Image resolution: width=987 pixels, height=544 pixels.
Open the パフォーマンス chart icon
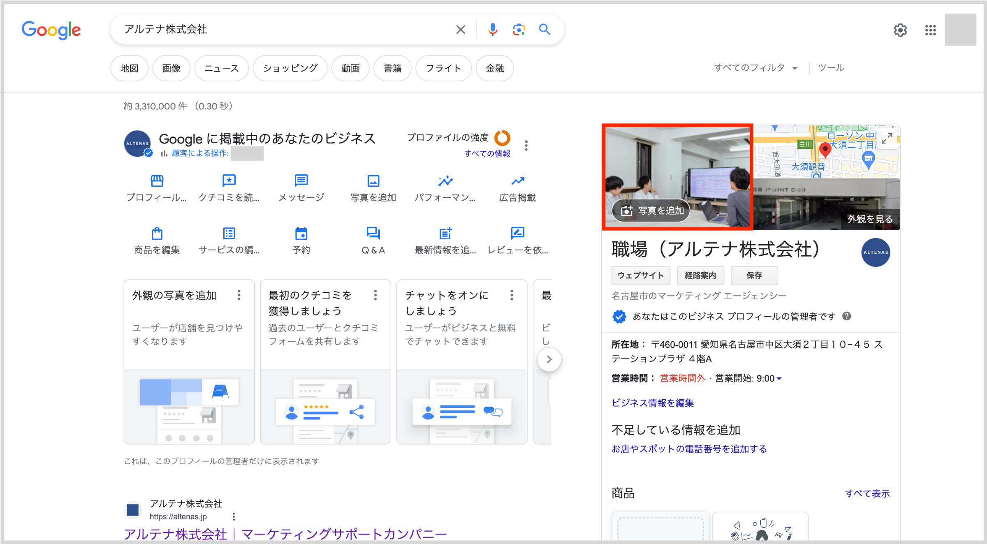tap(445, 181)
